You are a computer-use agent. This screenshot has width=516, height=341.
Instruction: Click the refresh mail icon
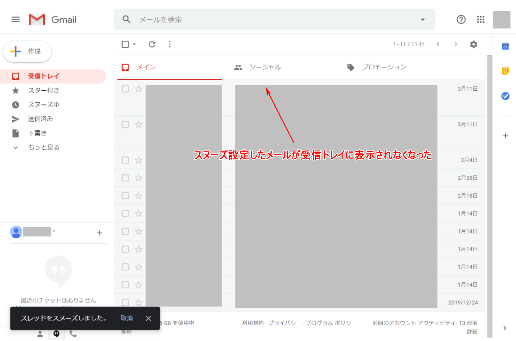click(x=152, y=45)
